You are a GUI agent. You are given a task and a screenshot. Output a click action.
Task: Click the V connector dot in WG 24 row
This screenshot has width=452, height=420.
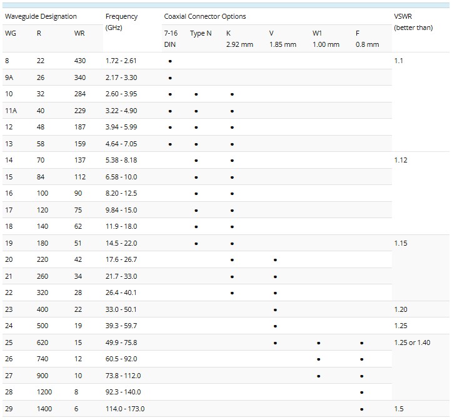point(275,326)
